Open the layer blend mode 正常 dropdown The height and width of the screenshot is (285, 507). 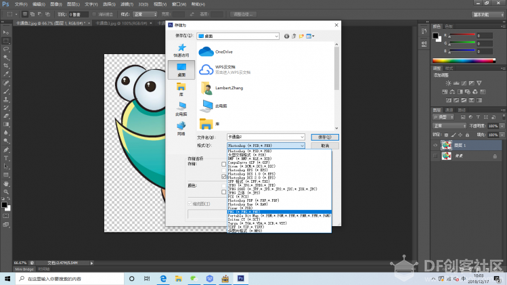(449, 126)
